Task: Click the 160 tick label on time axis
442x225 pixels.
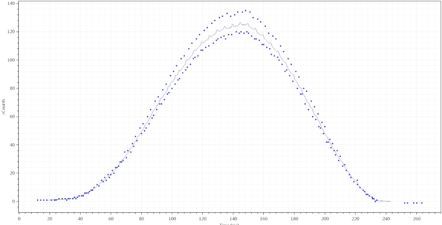Action: pyautogui.click(x=264, y=218)
